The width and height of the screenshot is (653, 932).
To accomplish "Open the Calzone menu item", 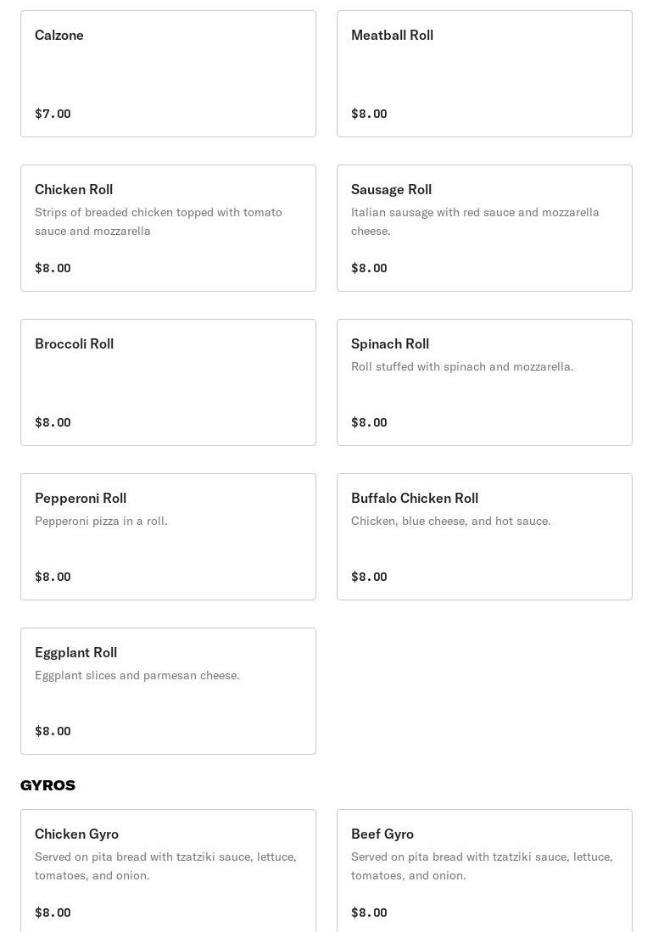I will tap(168, 74).
